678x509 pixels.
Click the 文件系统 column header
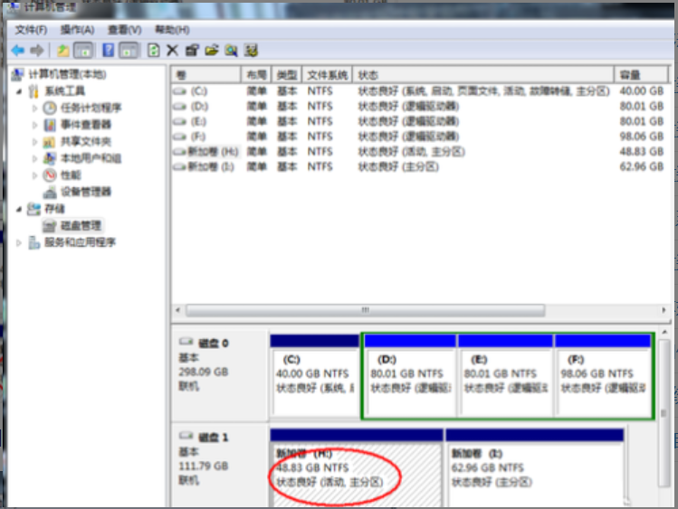327,74
